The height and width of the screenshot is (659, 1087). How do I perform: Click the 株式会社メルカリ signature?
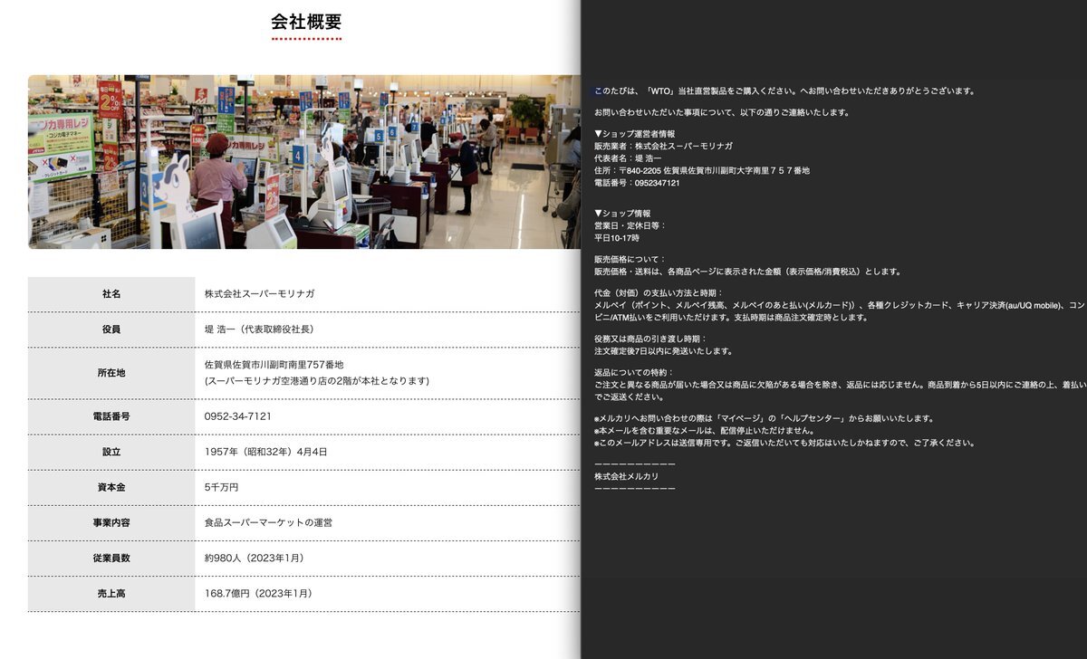point(627,476)
